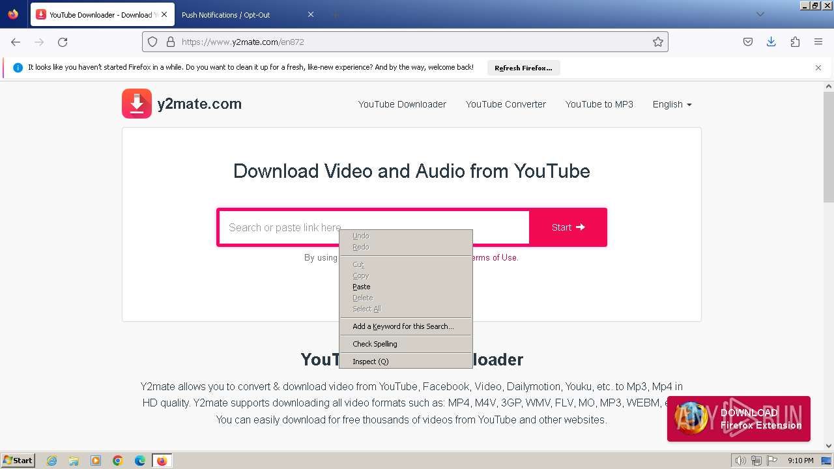Open the Firefox downloads panel
Screen dimensions: 834x469
click(x=771, y=42)
